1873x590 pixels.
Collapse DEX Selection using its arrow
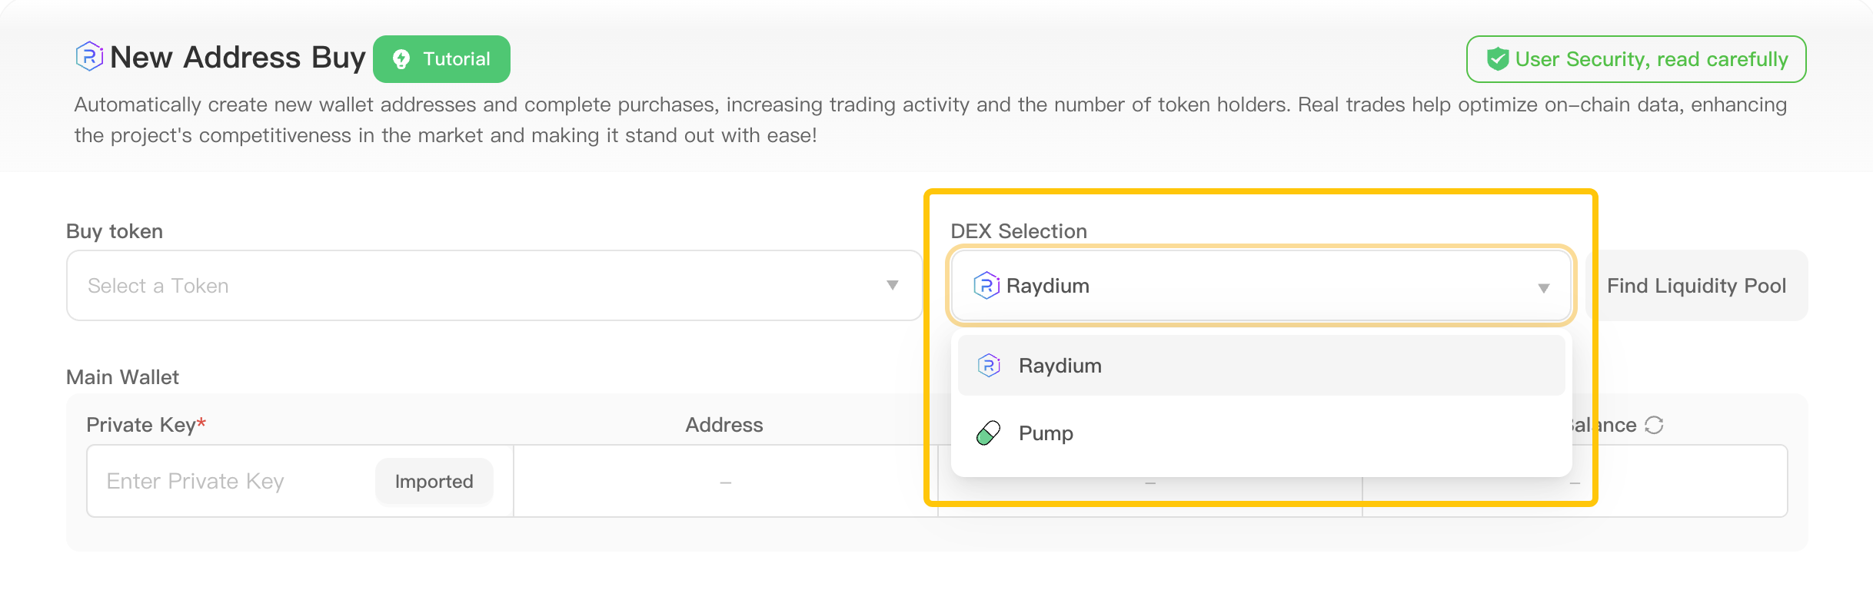[x=1543, y=287]
